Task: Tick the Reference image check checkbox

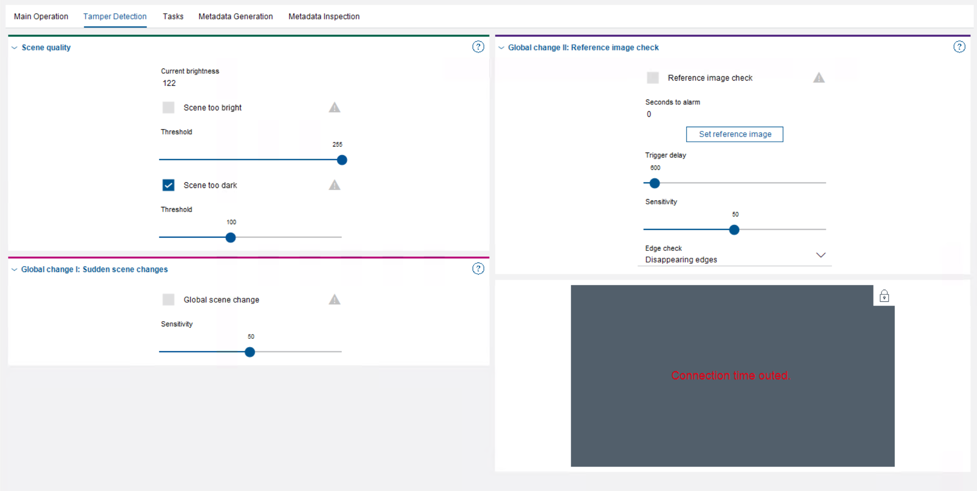Action: point(653,78)
